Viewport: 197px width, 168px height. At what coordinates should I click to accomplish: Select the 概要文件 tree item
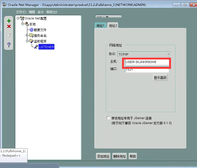tap(40, 30)
